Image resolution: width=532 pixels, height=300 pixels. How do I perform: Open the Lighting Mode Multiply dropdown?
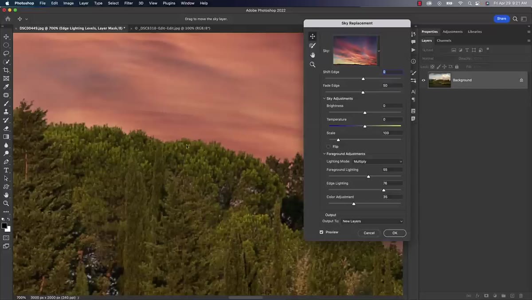click(378, 162)
